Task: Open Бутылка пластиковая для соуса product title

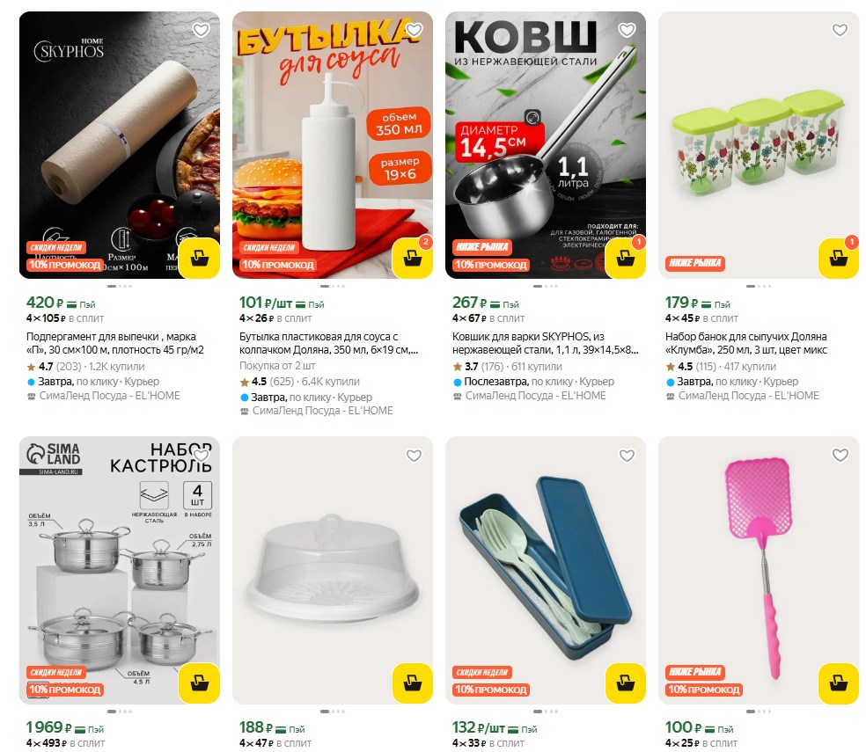Action: [x=328, y=343]
